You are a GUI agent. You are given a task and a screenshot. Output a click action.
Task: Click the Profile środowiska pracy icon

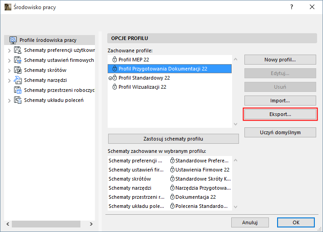tap(13, 40)
